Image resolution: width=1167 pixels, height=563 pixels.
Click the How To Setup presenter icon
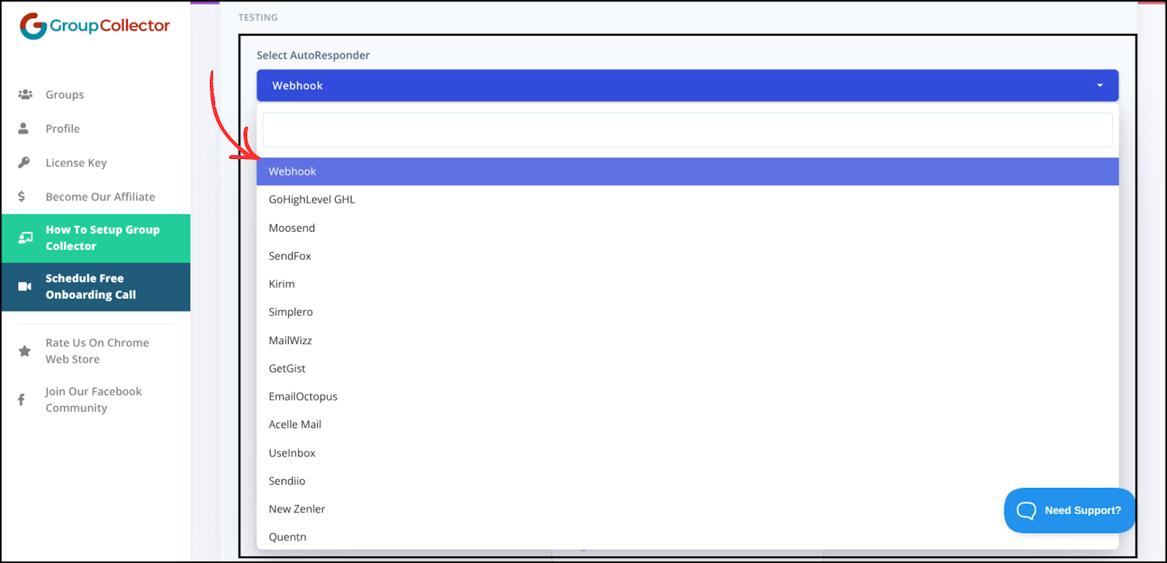tap(26, 238)
